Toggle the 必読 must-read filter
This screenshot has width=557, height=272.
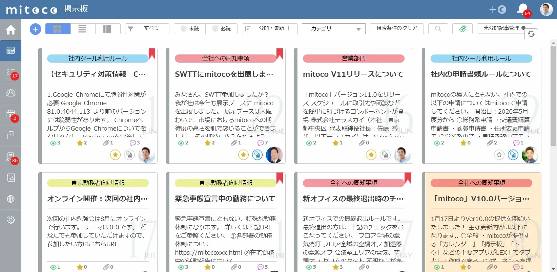pos(221,29)
